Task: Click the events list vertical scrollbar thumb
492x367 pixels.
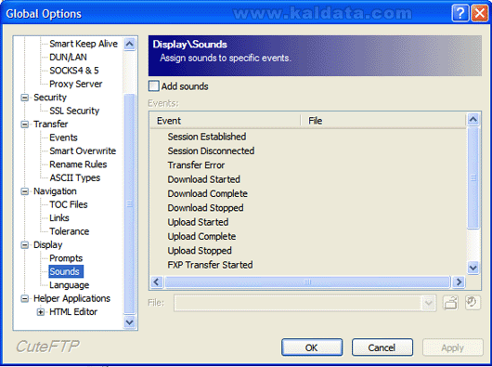Action: click(x=473, y=177)
